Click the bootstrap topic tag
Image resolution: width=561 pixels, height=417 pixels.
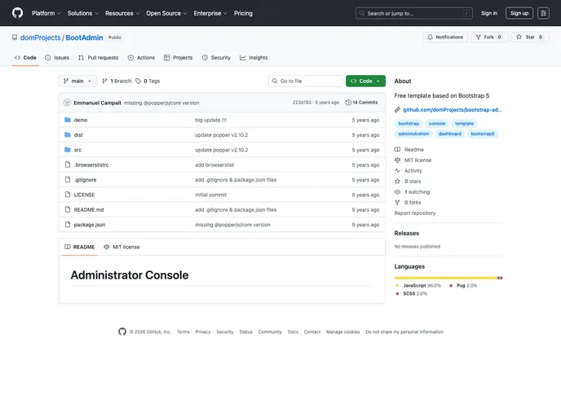pos(409,124)
